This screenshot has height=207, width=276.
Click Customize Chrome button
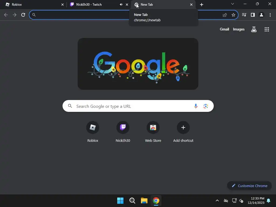[x=249, y=186]
